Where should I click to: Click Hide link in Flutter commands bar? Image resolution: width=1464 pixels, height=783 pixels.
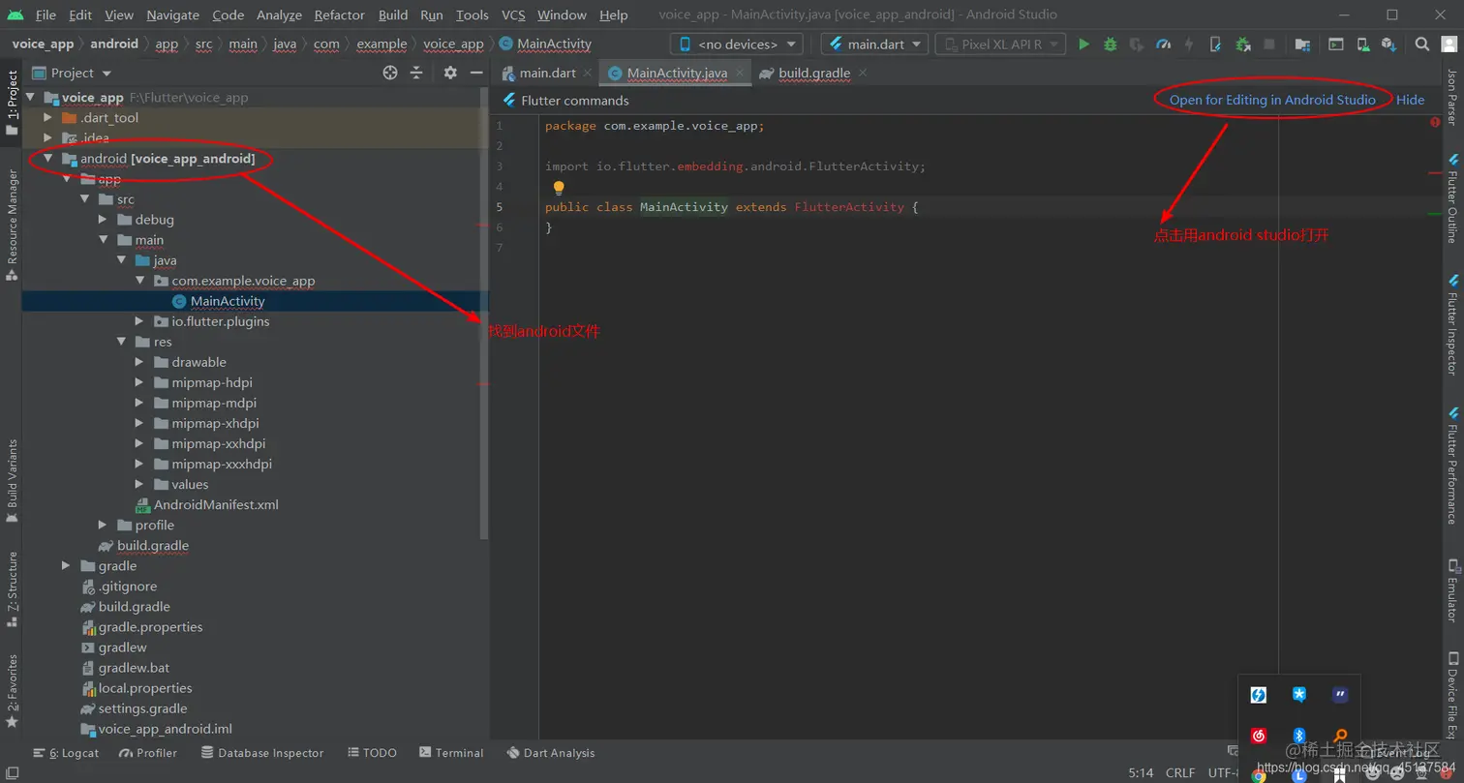point(1410,100)
